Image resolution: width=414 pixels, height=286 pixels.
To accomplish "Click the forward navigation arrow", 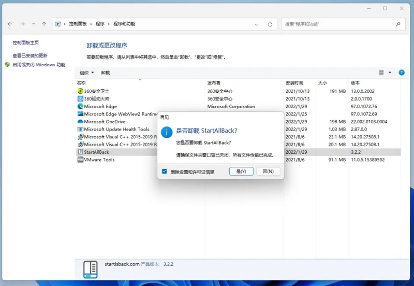I will (22, 24).
